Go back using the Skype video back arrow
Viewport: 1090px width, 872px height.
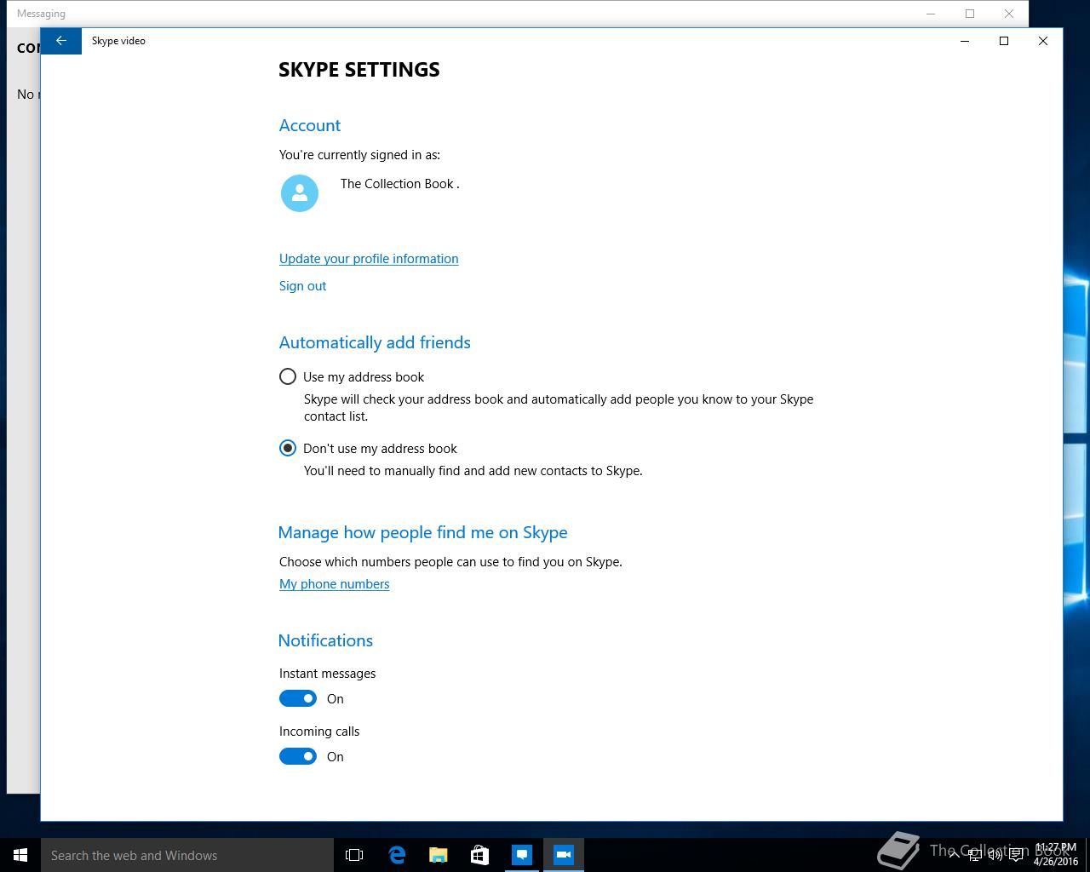(x=60, y=41)
